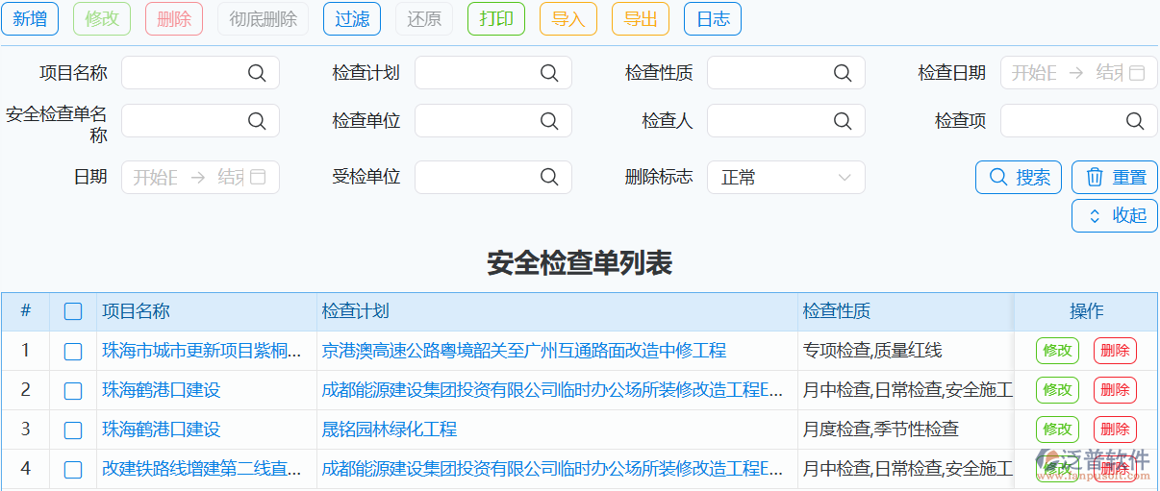Click 修改 in row 2 操作 column
The height and width of the screenshot is (491, 1160).
(1057, 390)
